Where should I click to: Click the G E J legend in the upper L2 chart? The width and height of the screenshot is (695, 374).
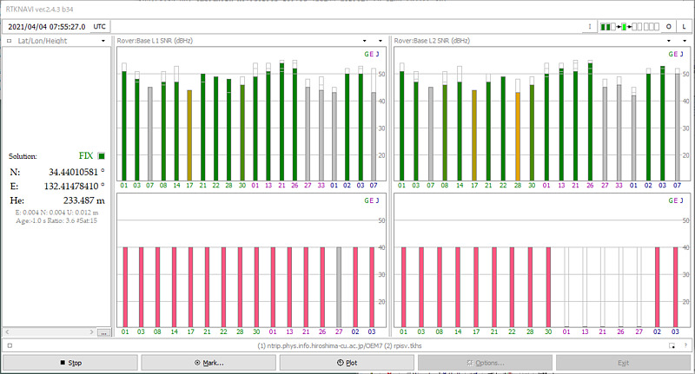pyautogui.click(x=676, y=54)
